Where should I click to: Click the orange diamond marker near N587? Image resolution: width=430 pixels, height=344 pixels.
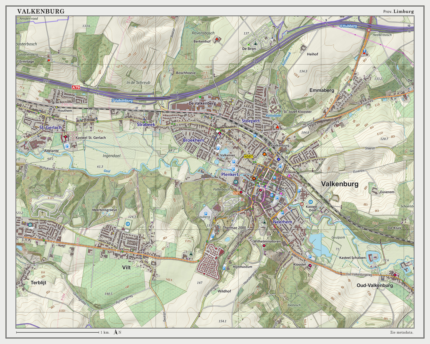pyautogui.click(x=264, y=154)
